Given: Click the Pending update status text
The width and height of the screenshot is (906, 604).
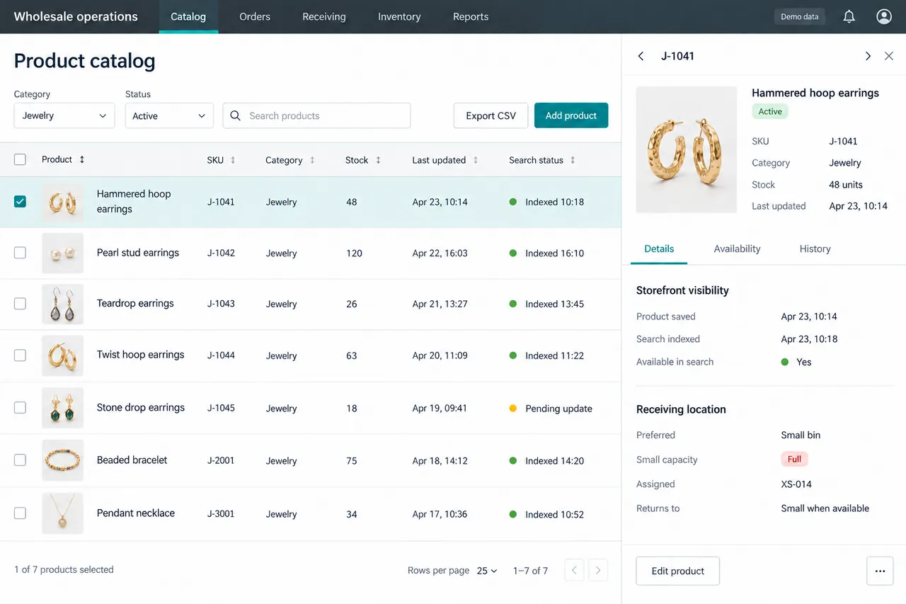Looking at the screenshot, I should click(x=558, y=409).
